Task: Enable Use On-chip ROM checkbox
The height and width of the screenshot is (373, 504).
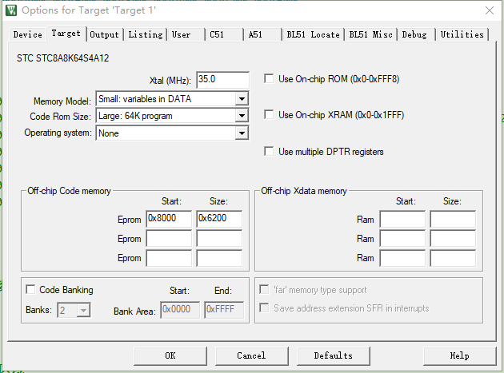Action: (269, 78)
